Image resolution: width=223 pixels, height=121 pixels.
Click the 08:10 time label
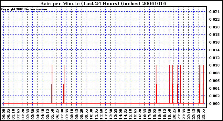click(x=71, y=114)
